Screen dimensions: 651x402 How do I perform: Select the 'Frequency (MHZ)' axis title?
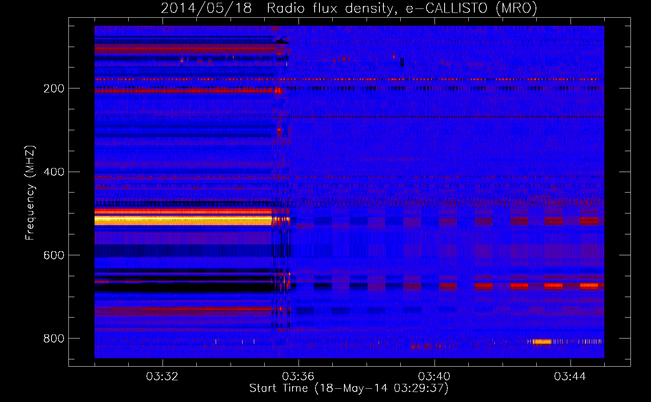click(x=30, y=193)
